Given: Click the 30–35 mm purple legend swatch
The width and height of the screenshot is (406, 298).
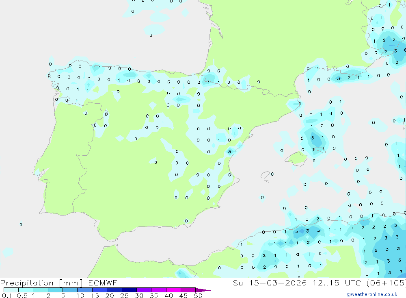Looking at the screenshot, I should point(144,290).
